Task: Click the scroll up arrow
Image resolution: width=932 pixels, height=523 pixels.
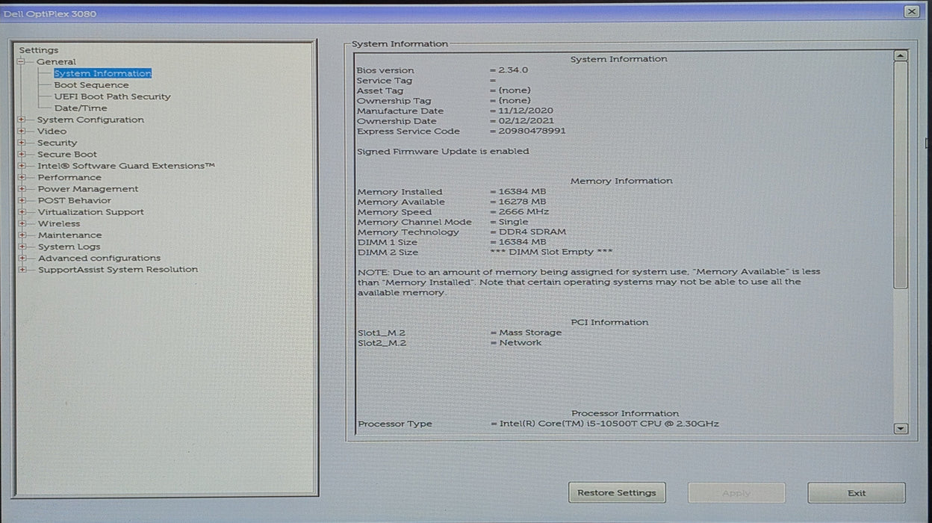Action: pyautogui.click(x=901, y=56)
